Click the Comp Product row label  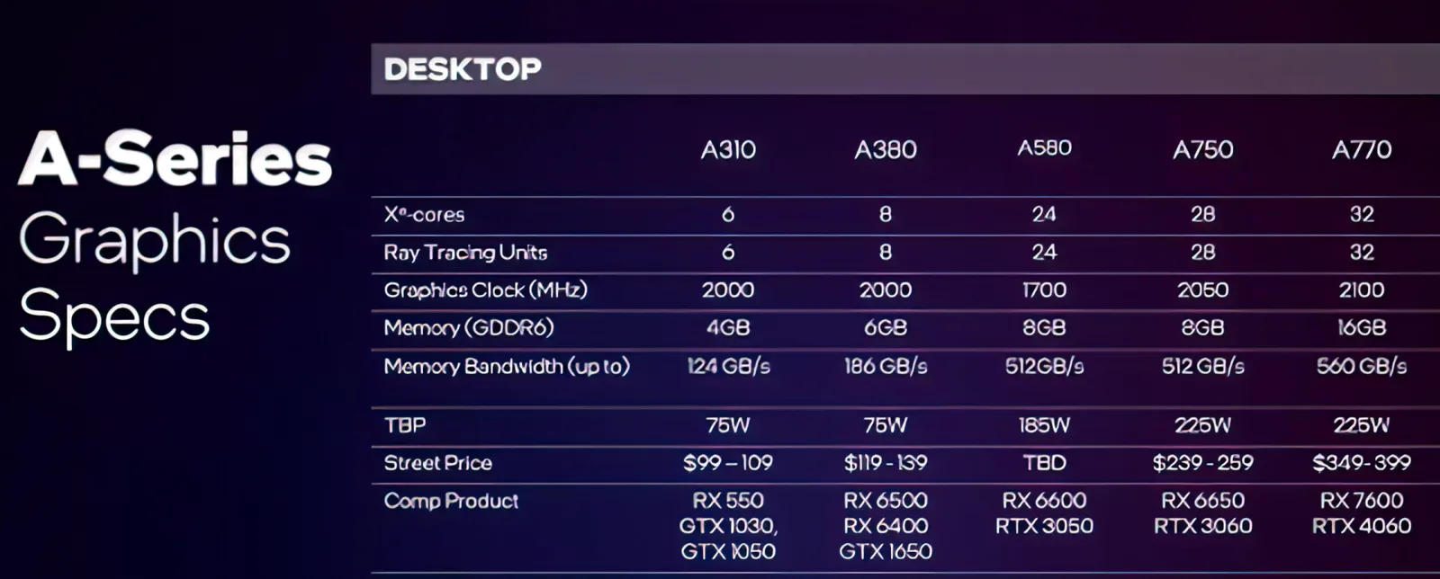point(451,501)
